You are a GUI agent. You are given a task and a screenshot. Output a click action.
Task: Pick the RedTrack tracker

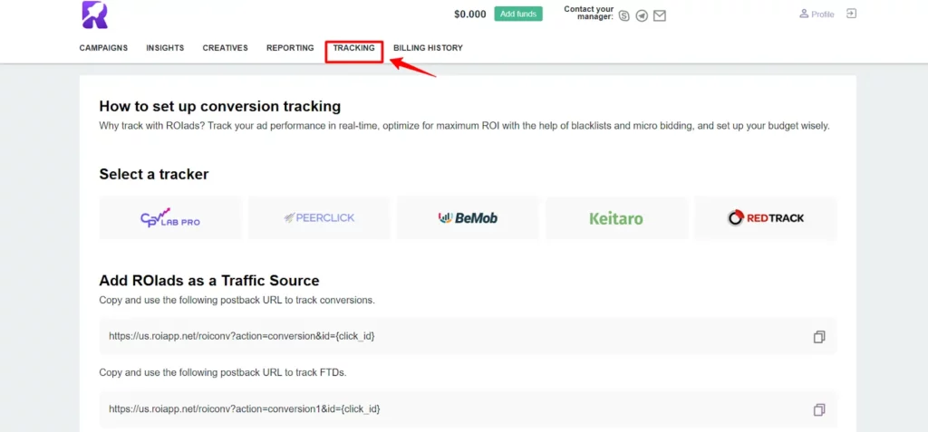(x=765, y=217)
